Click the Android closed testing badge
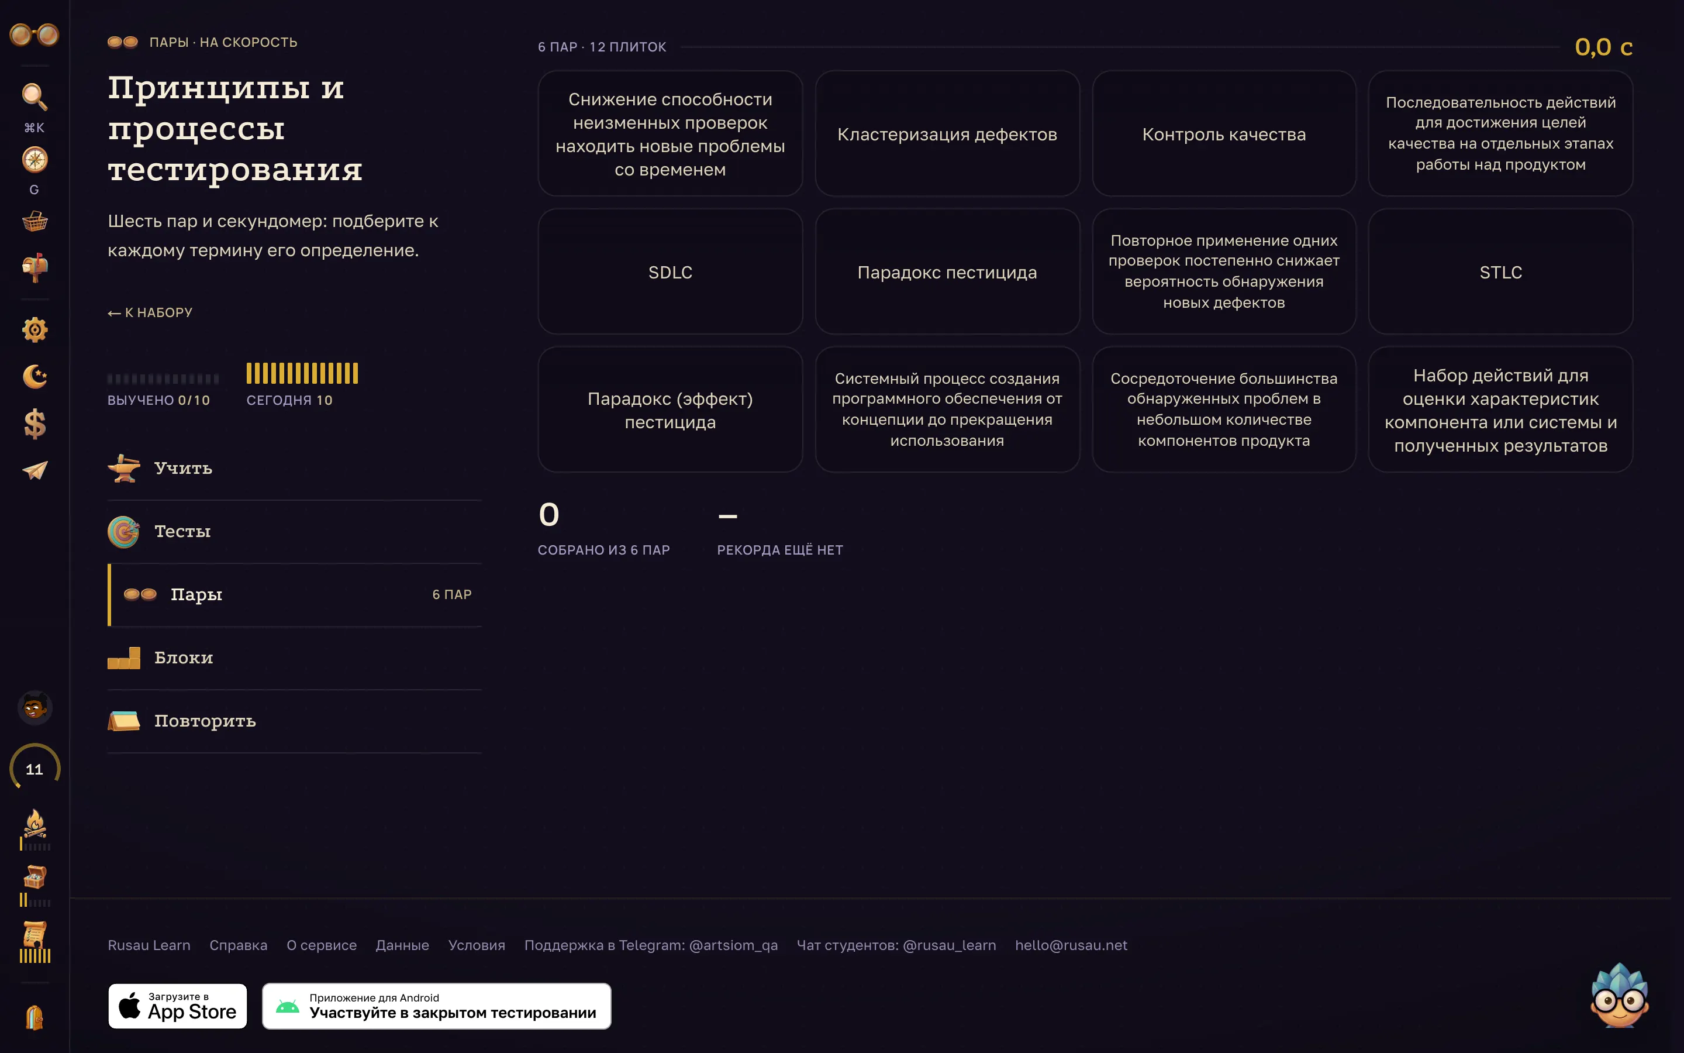 click(436, 1006)
